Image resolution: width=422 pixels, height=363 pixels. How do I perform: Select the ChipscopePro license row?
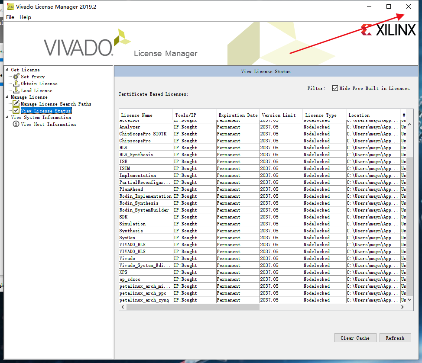(x=263, y=141)
